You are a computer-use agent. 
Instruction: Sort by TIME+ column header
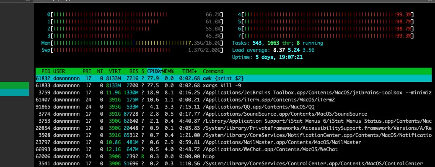pos(189,71)
